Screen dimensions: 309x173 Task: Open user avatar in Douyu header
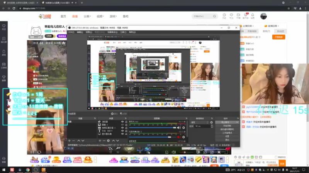[x=263, y=16]
